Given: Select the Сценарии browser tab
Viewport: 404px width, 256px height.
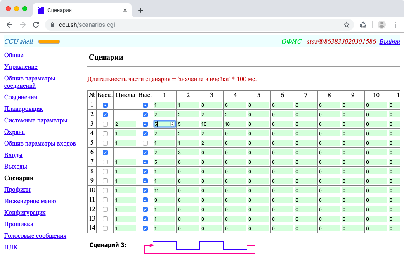Looking at the screenshot, I should click(x=83, y=10).
